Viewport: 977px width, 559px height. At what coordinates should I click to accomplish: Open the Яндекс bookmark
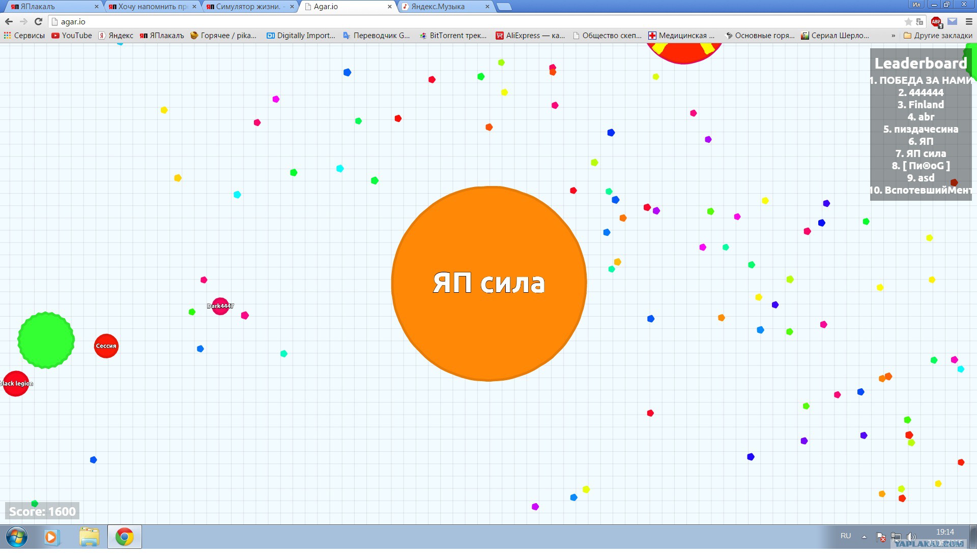click(116, 36)
